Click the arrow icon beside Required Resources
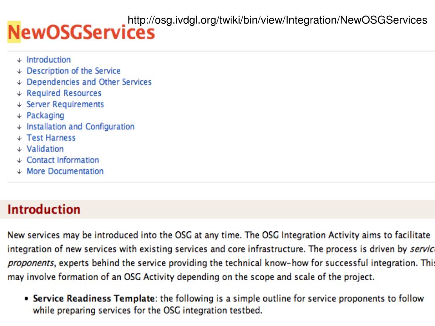435x326 pixels. pos(19,94)
